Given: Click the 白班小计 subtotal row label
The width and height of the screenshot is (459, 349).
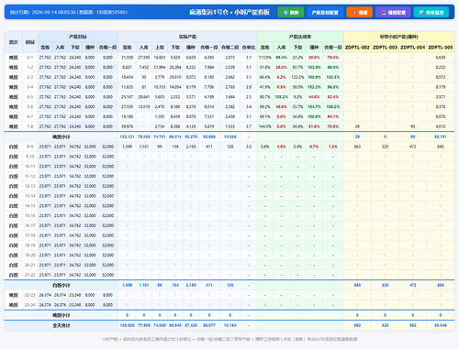Looking at the screenshot, I should (62, 285).
